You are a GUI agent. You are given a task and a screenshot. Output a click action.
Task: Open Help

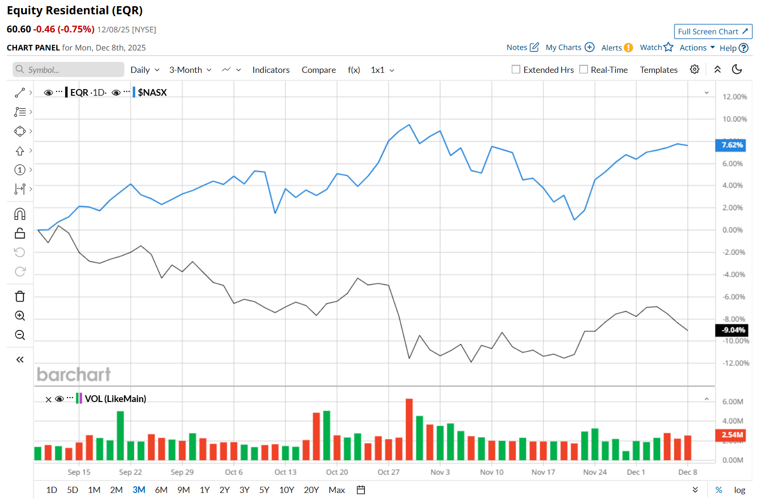(x=734, y=48)
